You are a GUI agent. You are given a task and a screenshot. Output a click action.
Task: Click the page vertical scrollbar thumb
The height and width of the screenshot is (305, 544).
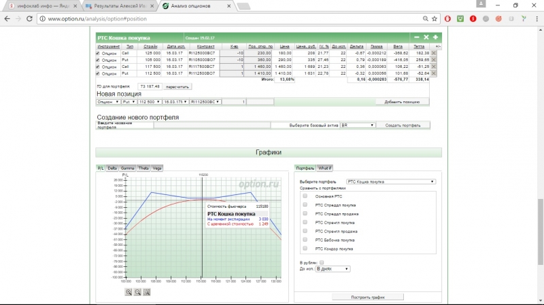click(x=540, y=232)
